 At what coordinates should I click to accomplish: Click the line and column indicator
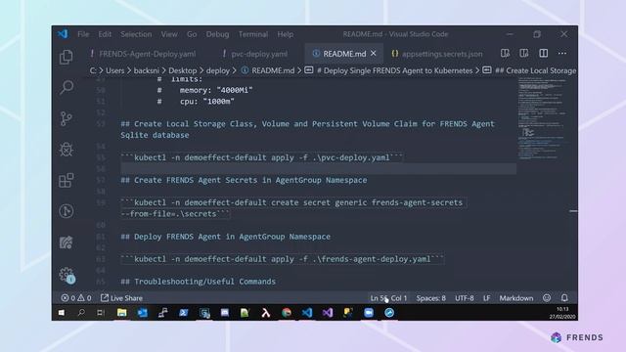coord(388,298)
